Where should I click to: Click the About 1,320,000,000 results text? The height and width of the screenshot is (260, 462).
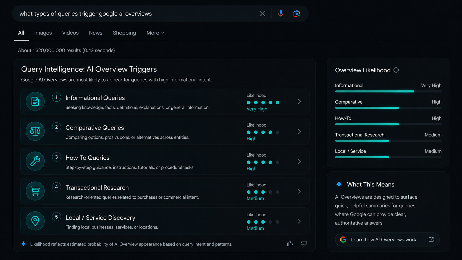(66, 50)
